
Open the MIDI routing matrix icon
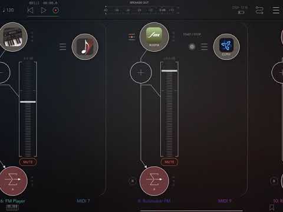259,10
